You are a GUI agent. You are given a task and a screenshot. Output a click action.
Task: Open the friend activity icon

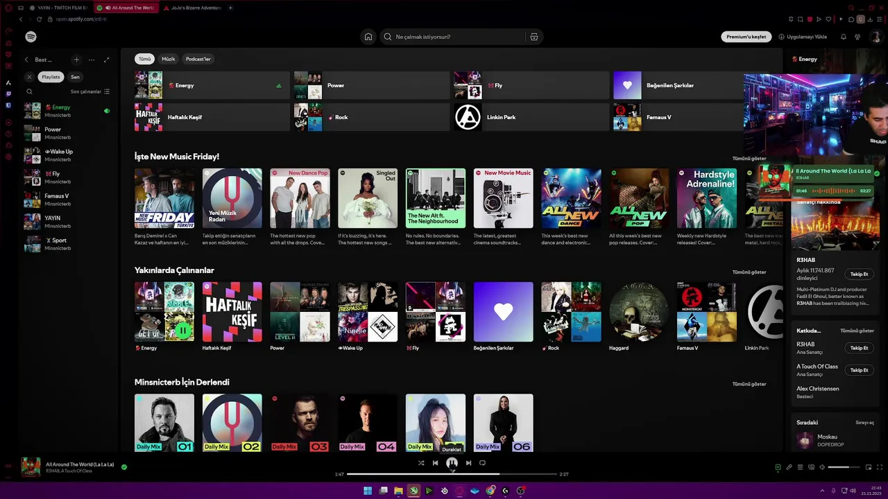point(859,37)
